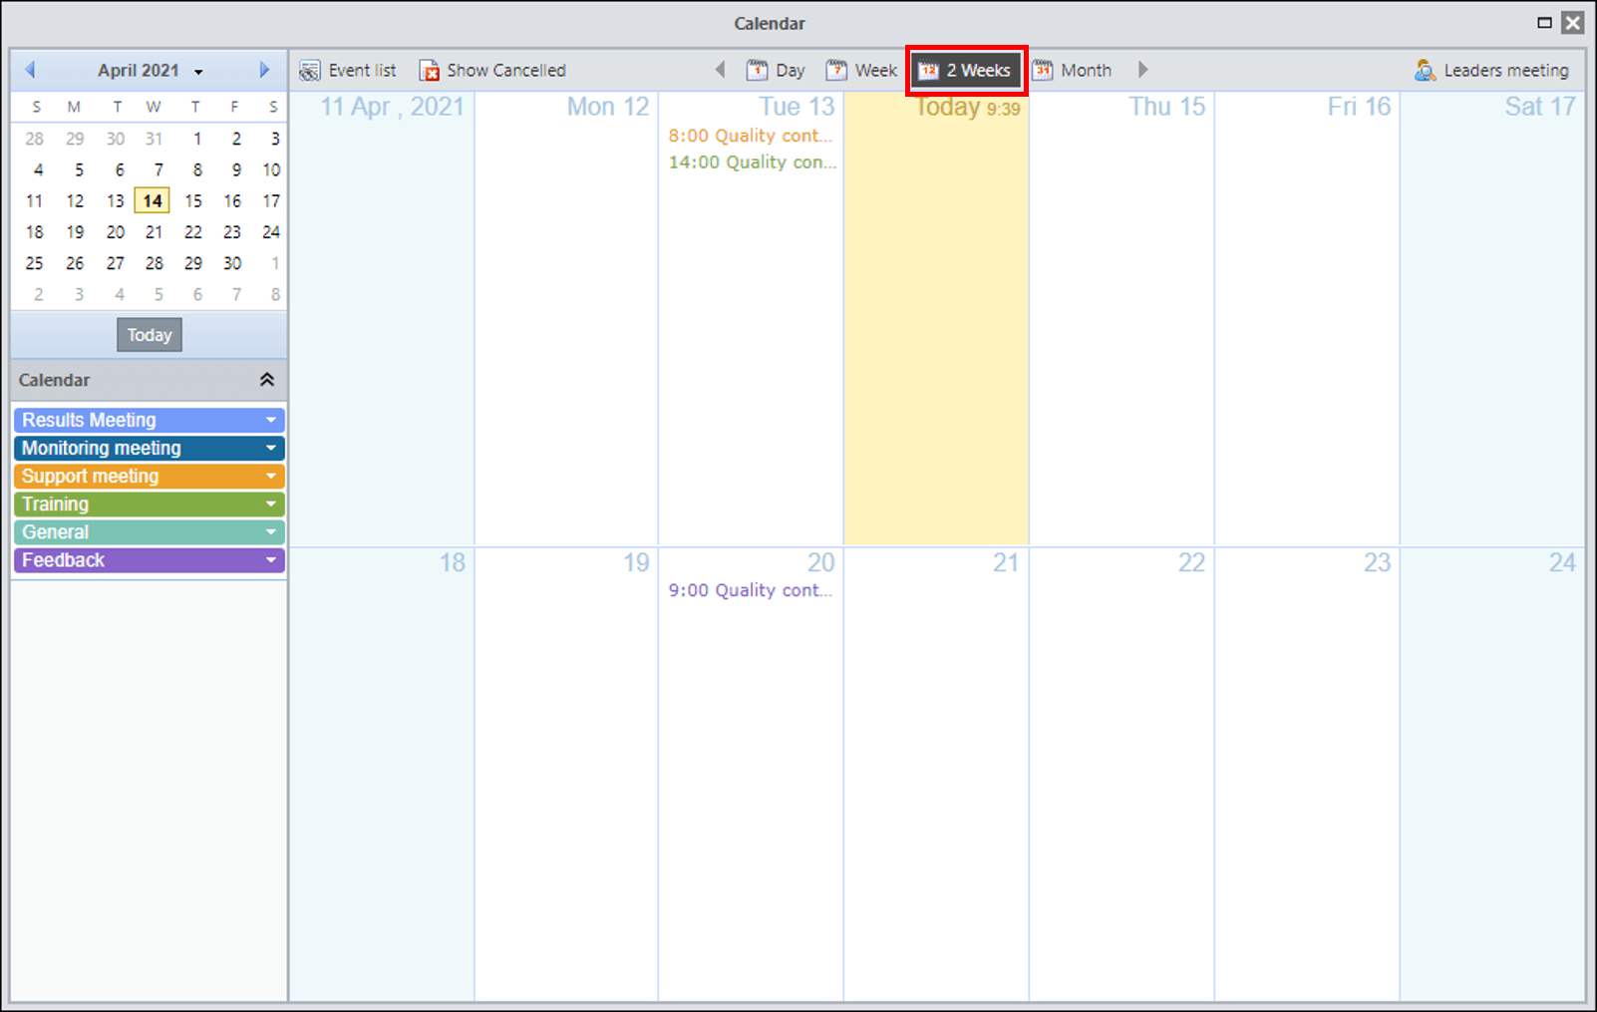Screen dimensions: 1597x1012
Task: Select April 22 in mini calendar
Action: pos(193,232)
